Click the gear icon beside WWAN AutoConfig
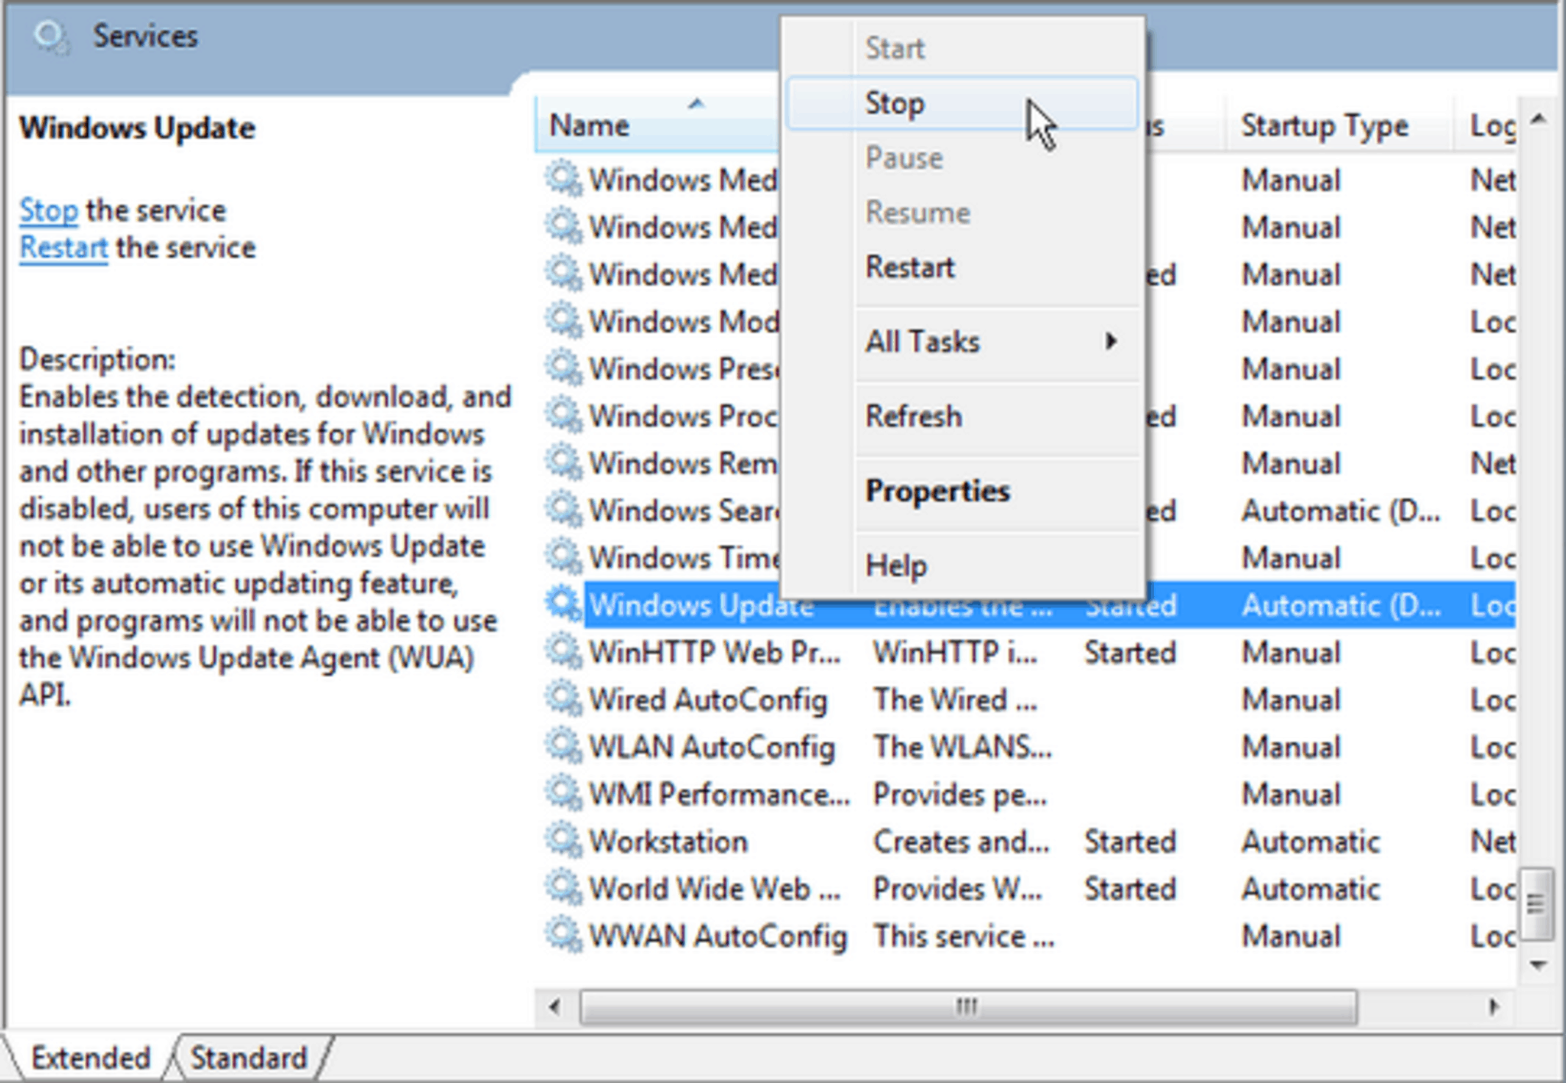 pyautogui.click(x=564, y=936)
